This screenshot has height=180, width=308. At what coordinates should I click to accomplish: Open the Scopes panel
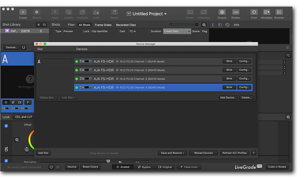point(222,12)
